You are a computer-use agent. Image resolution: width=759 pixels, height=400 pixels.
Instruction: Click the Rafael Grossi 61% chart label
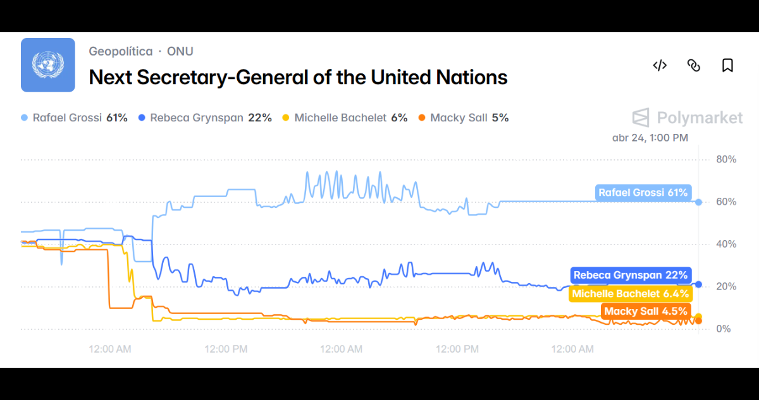pos(644,193)
